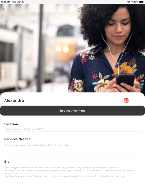Screen dimensions: 145x193
Task: Tap the Alexandra name heading
Action: point(14,101)
